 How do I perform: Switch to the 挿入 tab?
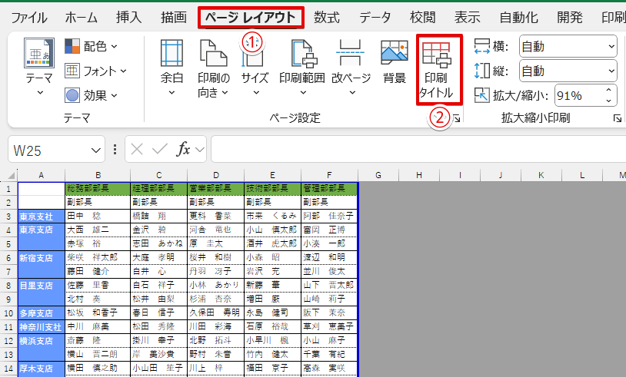click(128, 18)
